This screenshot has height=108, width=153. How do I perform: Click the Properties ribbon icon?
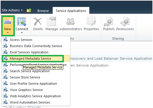pyautogui.click(x=91, y=21)
